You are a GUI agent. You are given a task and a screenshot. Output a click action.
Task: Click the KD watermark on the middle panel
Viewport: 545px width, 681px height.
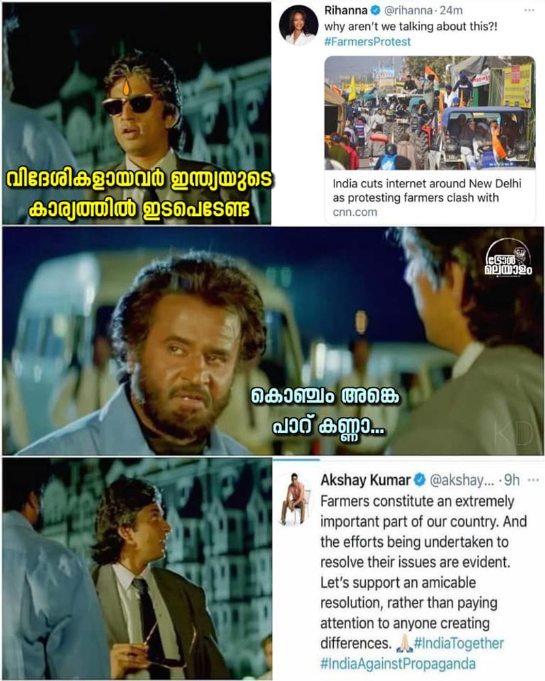click(514, 433)
